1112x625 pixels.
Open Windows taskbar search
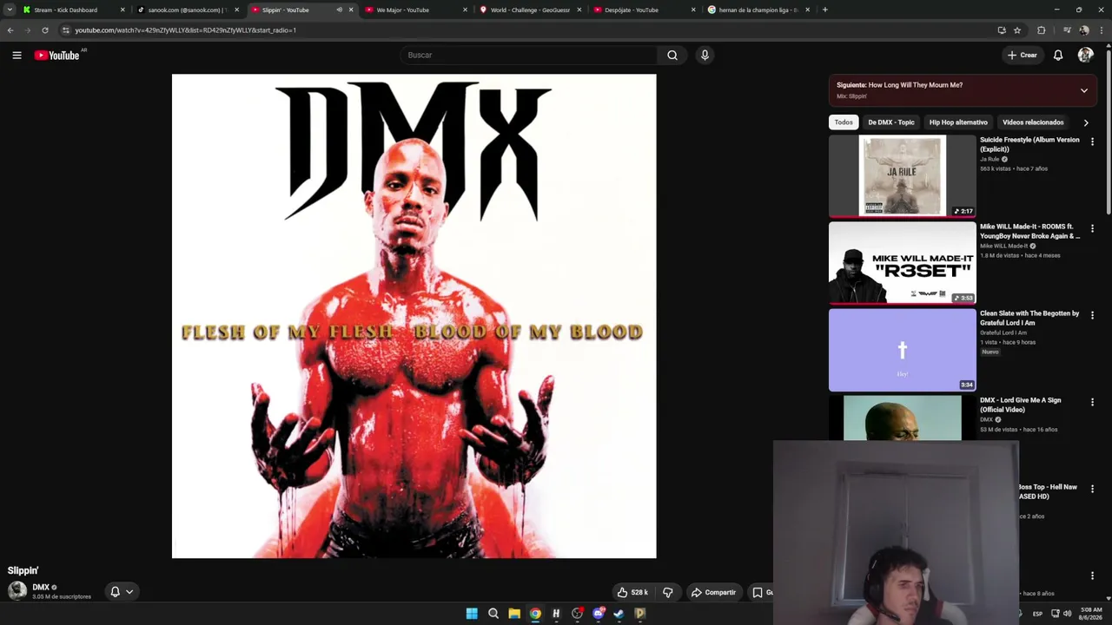[493, 614]
